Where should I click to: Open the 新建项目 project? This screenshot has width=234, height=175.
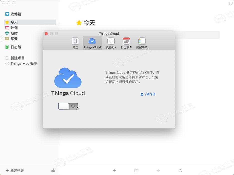click(15, 58)
